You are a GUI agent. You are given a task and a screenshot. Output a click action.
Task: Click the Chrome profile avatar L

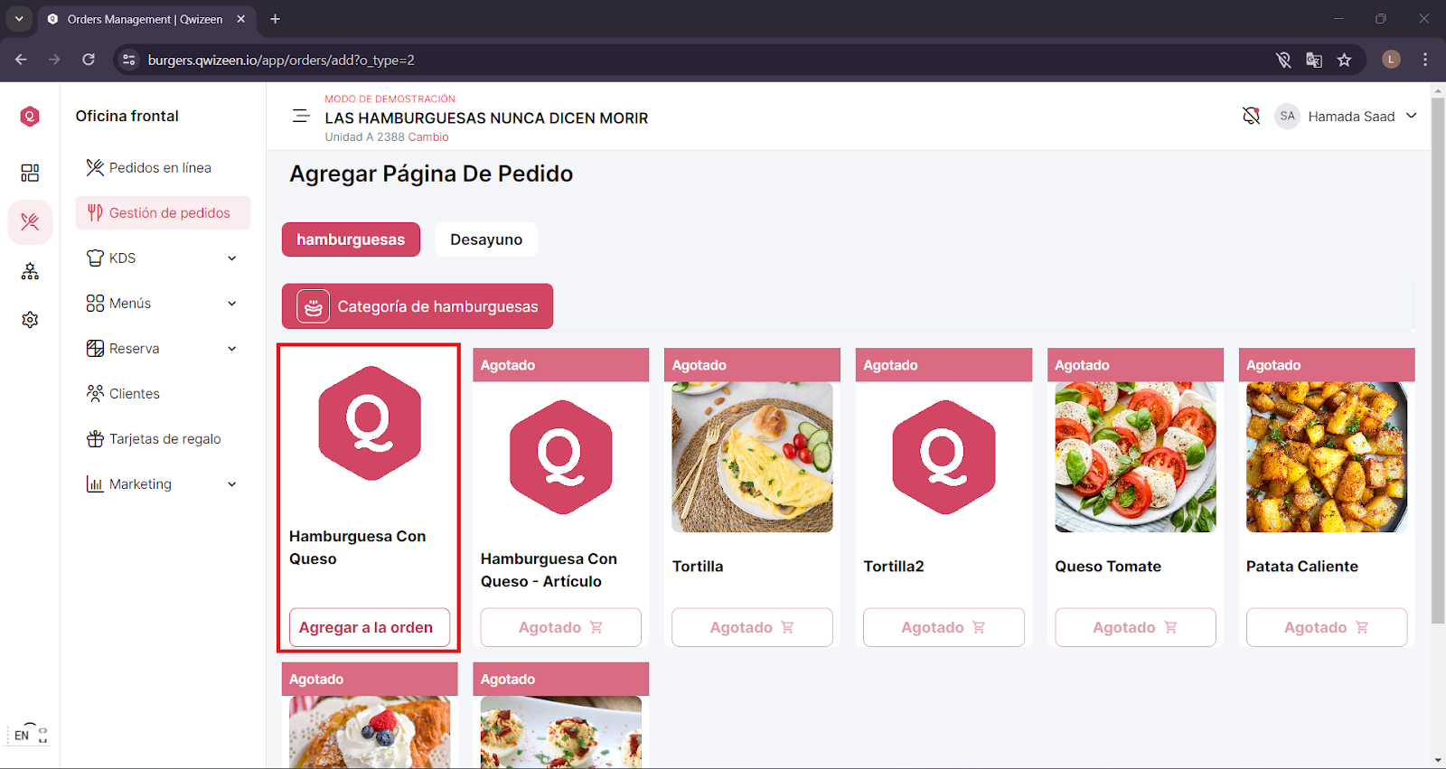1391,60
